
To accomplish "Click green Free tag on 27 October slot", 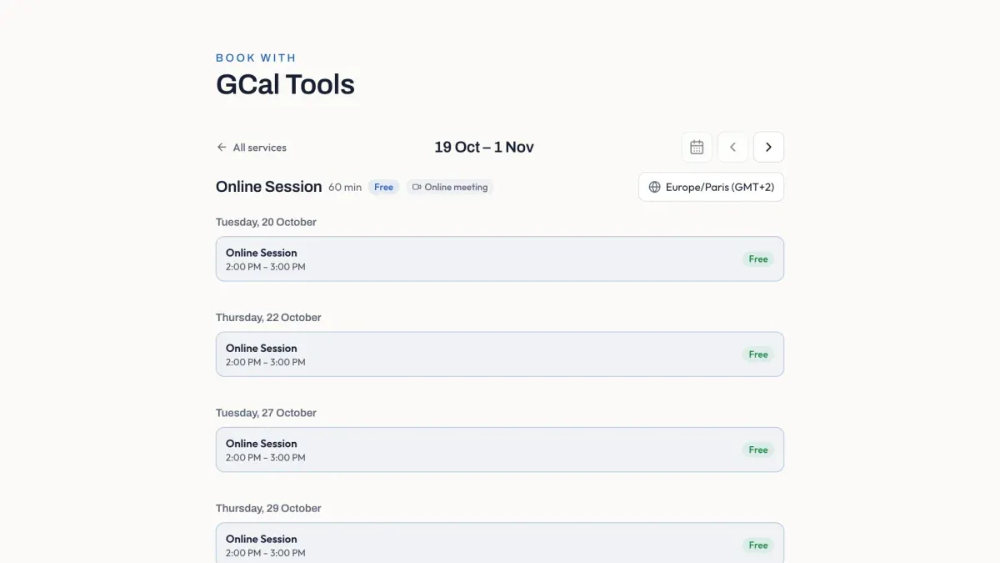I will pyautogui.click(x=758, y=450).
